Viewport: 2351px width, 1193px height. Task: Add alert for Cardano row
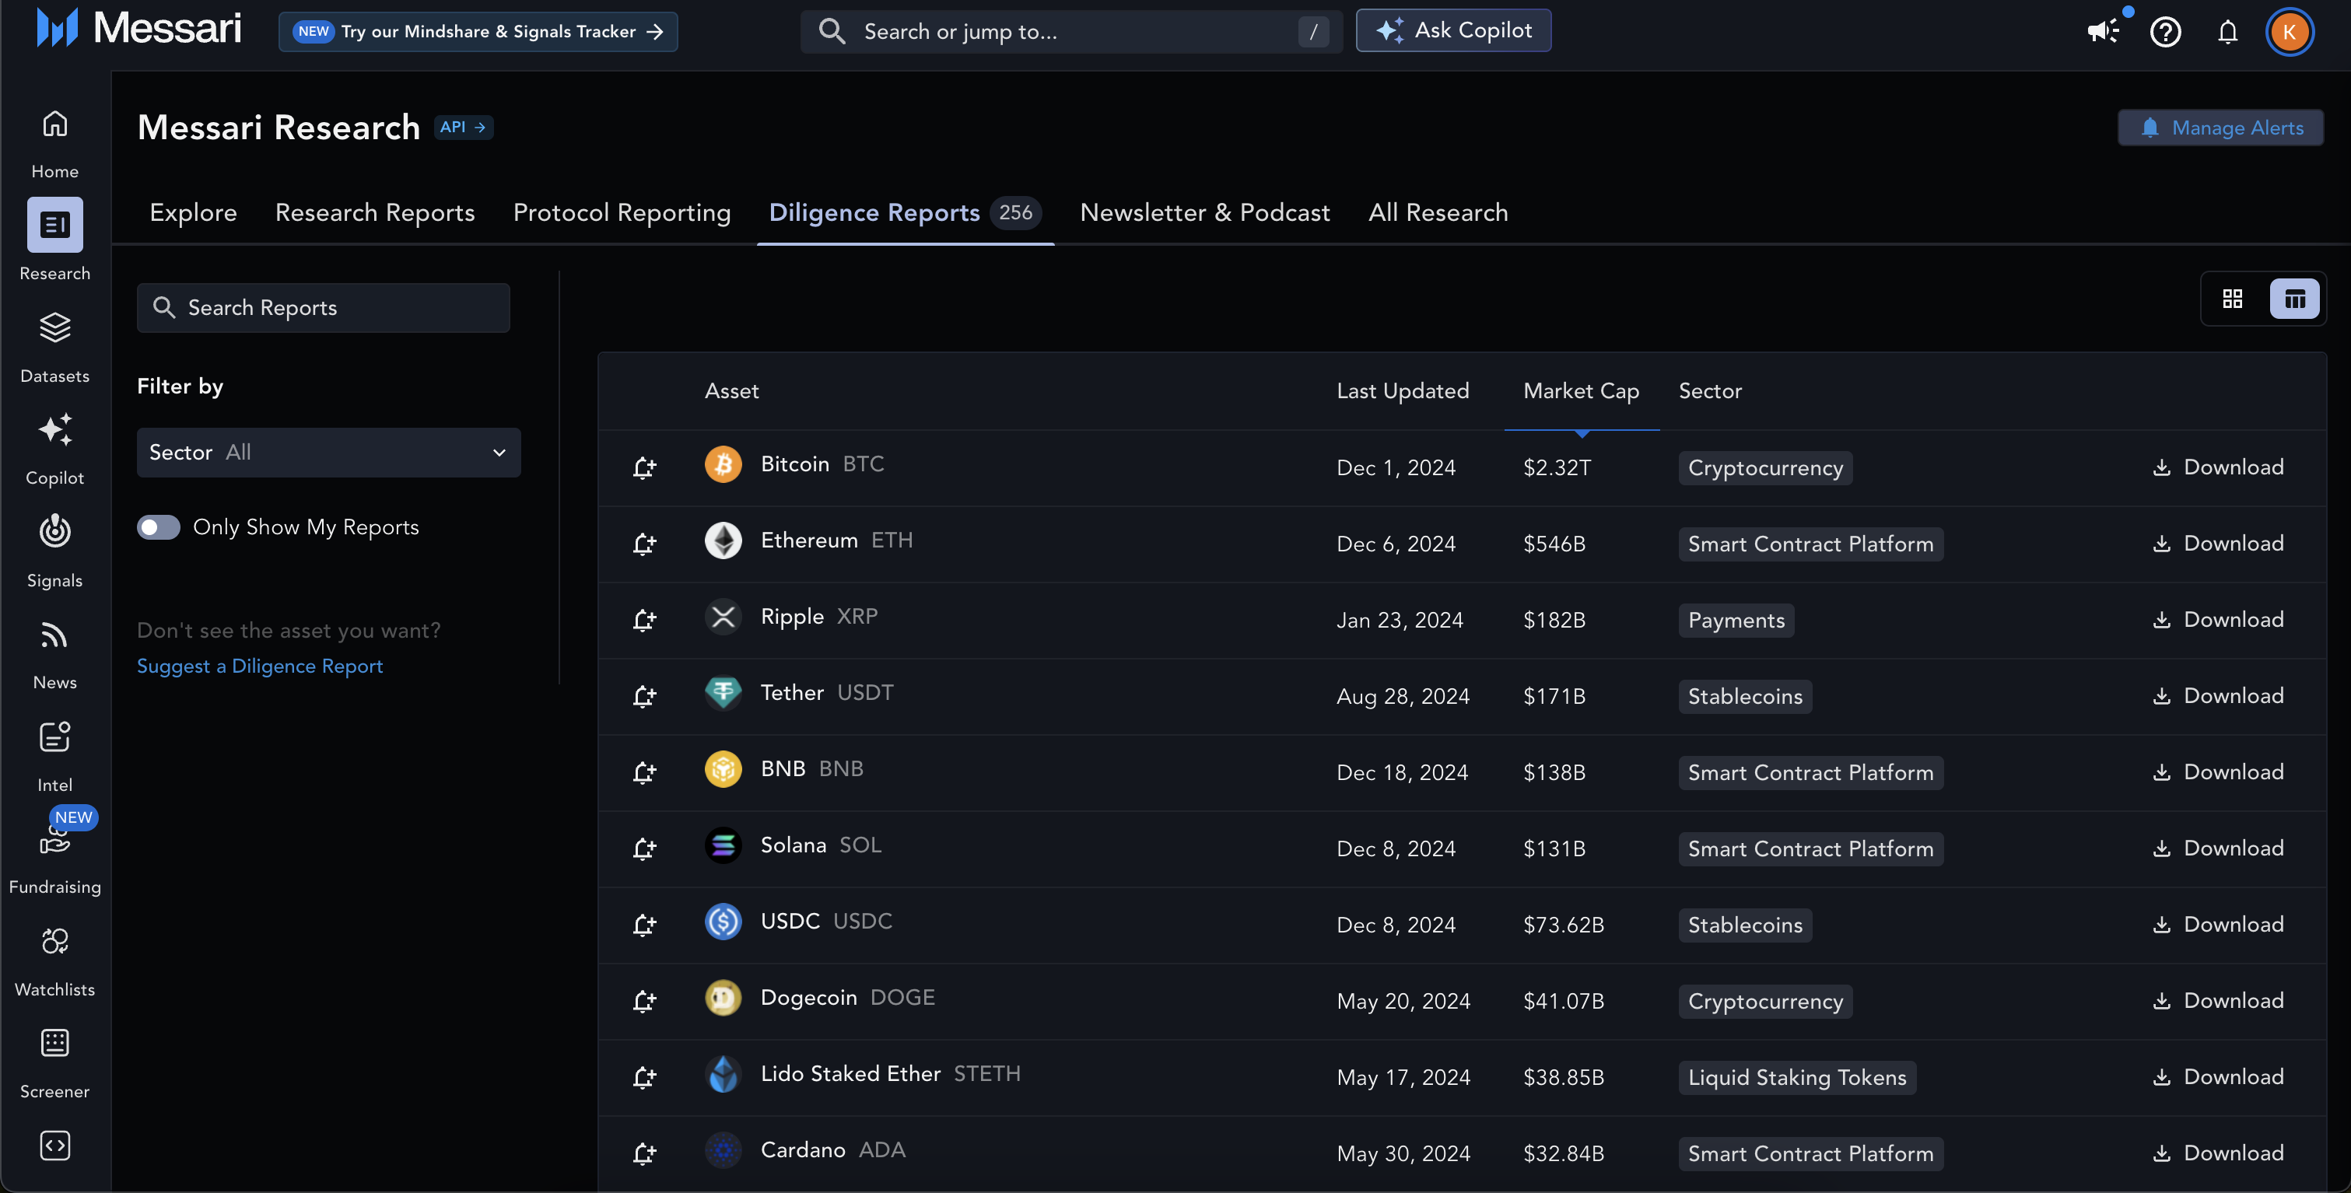[x=644, y=1154]
